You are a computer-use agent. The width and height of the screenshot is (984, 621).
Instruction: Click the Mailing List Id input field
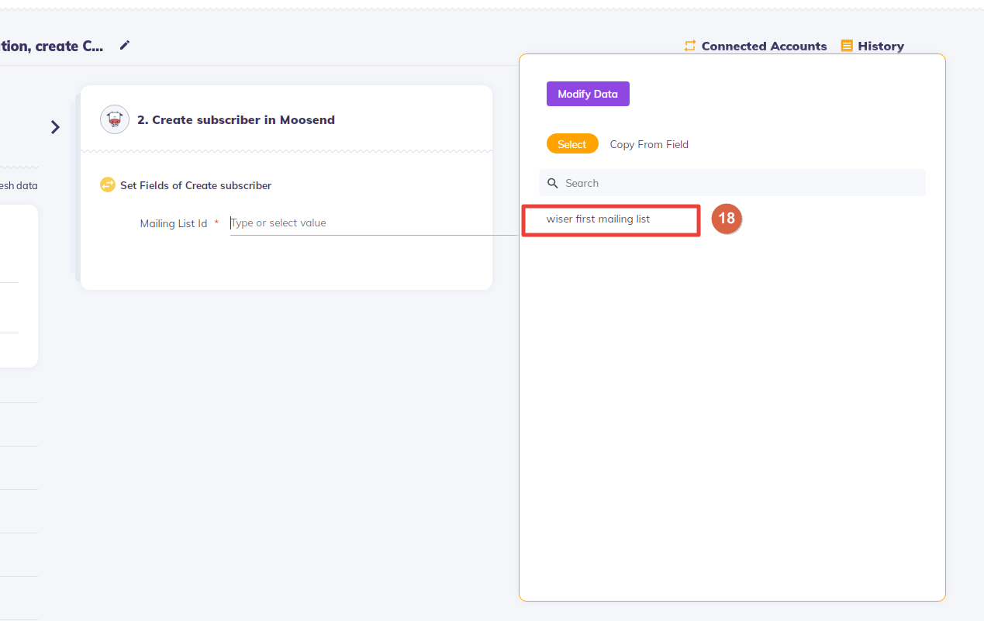tap(374, 223)
